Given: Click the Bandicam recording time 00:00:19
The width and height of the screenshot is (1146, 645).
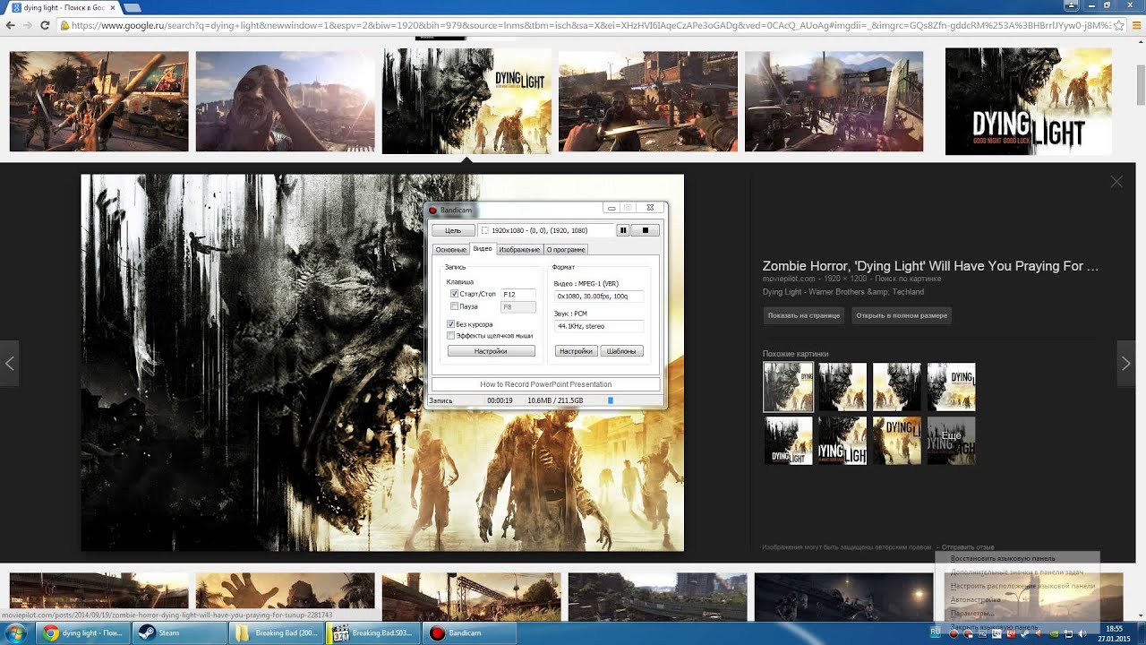Looking at the screenshot, I should (x=500, y=400).
